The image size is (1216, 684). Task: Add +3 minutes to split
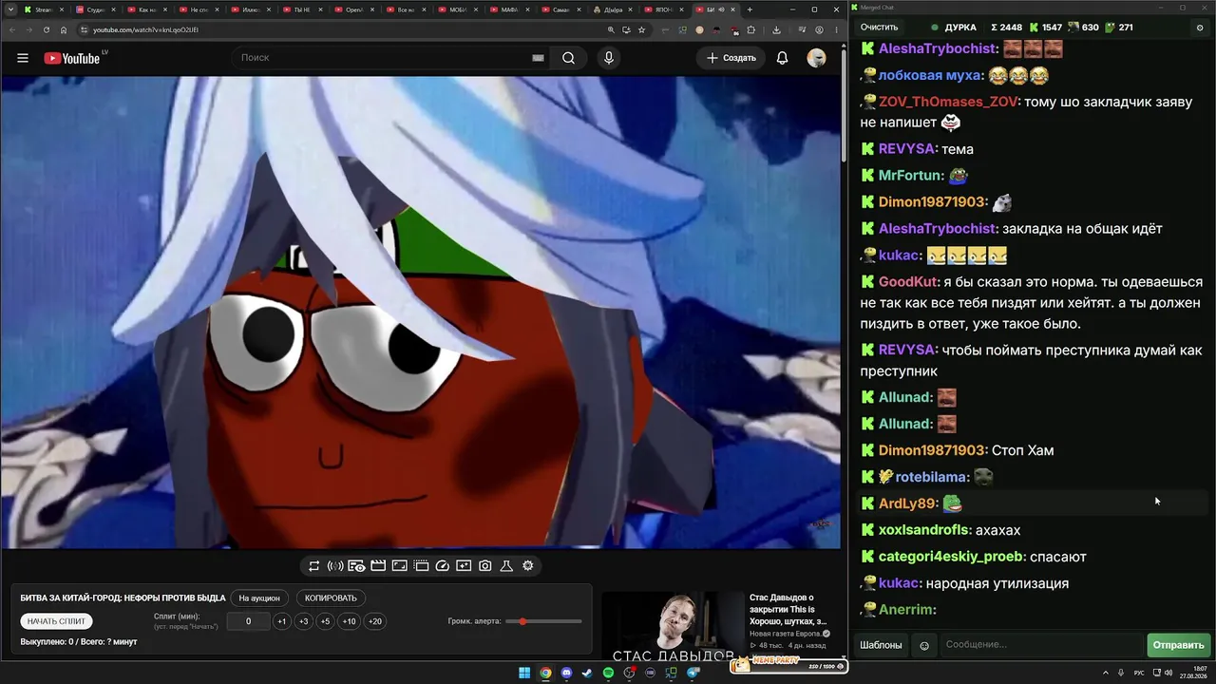coord(303,621)
